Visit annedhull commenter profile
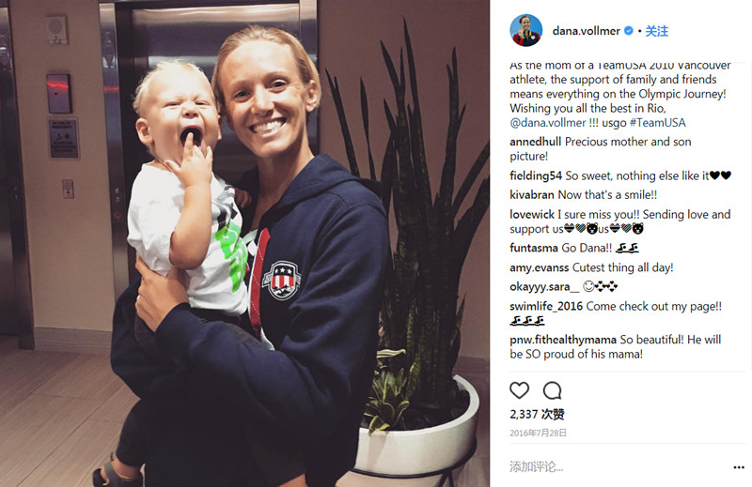The height and width of the screenshot is (487, 752). (535, 142)
